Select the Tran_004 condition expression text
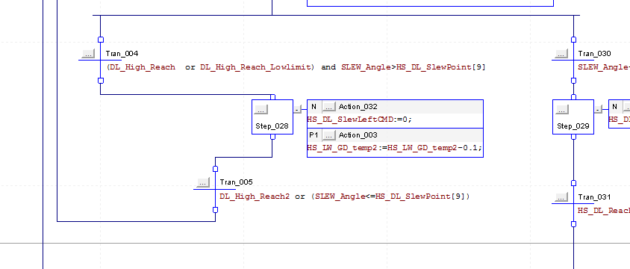 (x=296, y=67)
